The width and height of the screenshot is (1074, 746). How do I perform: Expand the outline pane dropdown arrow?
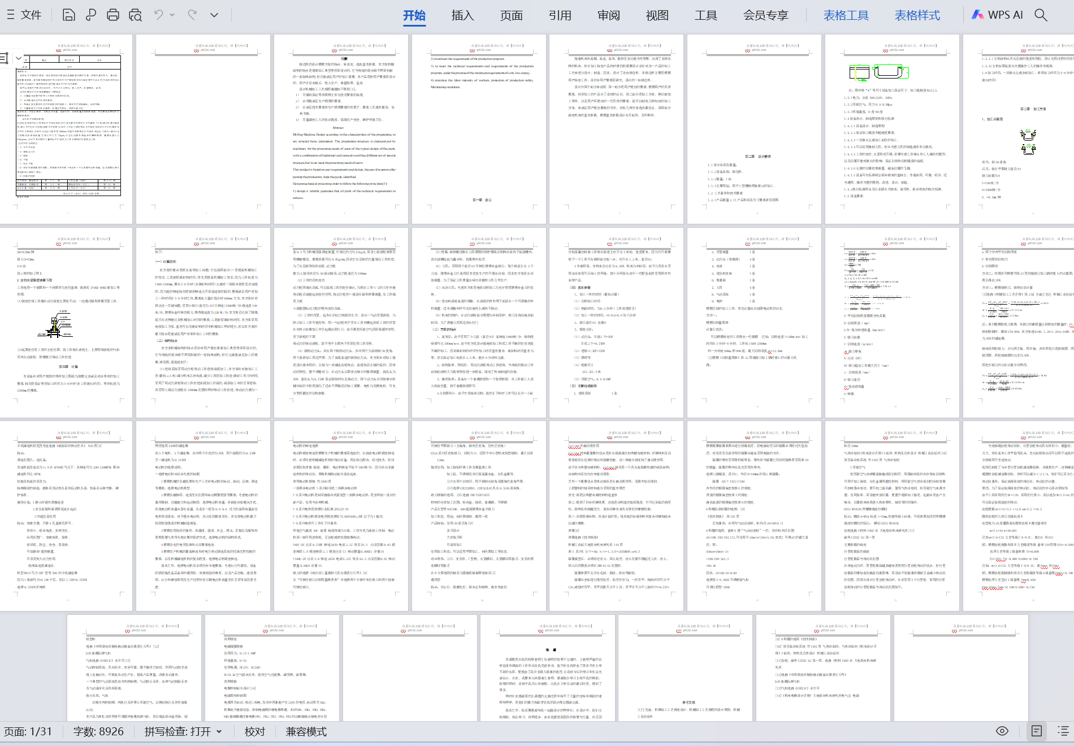(x=19, y=58)
